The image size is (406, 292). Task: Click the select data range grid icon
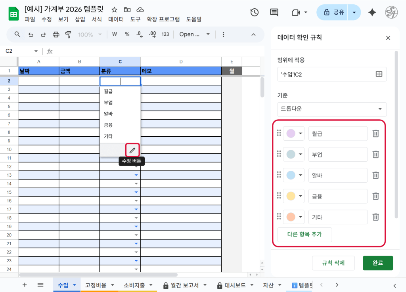pos(379,74)
